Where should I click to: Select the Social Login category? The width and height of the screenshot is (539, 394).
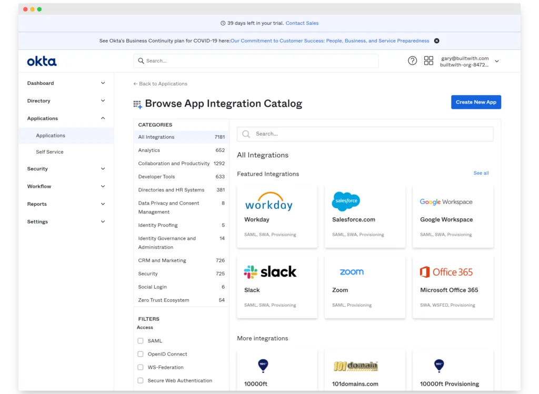tap(181, 287)
